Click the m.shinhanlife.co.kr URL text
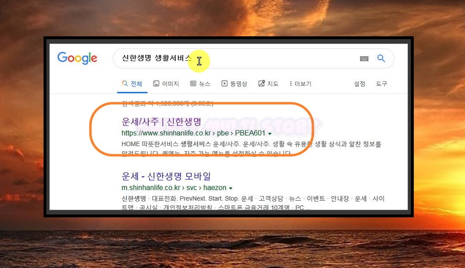Viewport: 465px width, 268px height. (x=174, y=187)
